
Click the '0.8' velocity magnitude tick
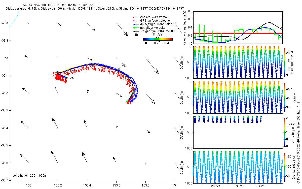pyautogui.click(x=190, y=11)
